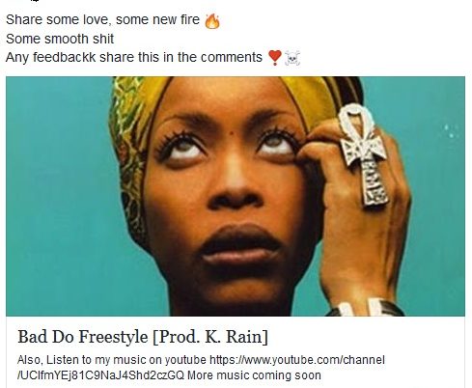This screenshot has width=472, height=388.
Task: Click the 'Any feedbackk share this' line
Action: point(134,58)
